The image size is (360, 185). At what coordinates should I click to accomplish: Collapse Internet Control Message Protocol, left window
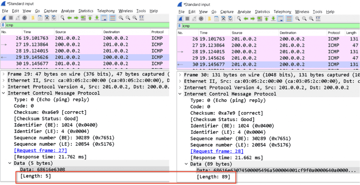pos(4,93)
